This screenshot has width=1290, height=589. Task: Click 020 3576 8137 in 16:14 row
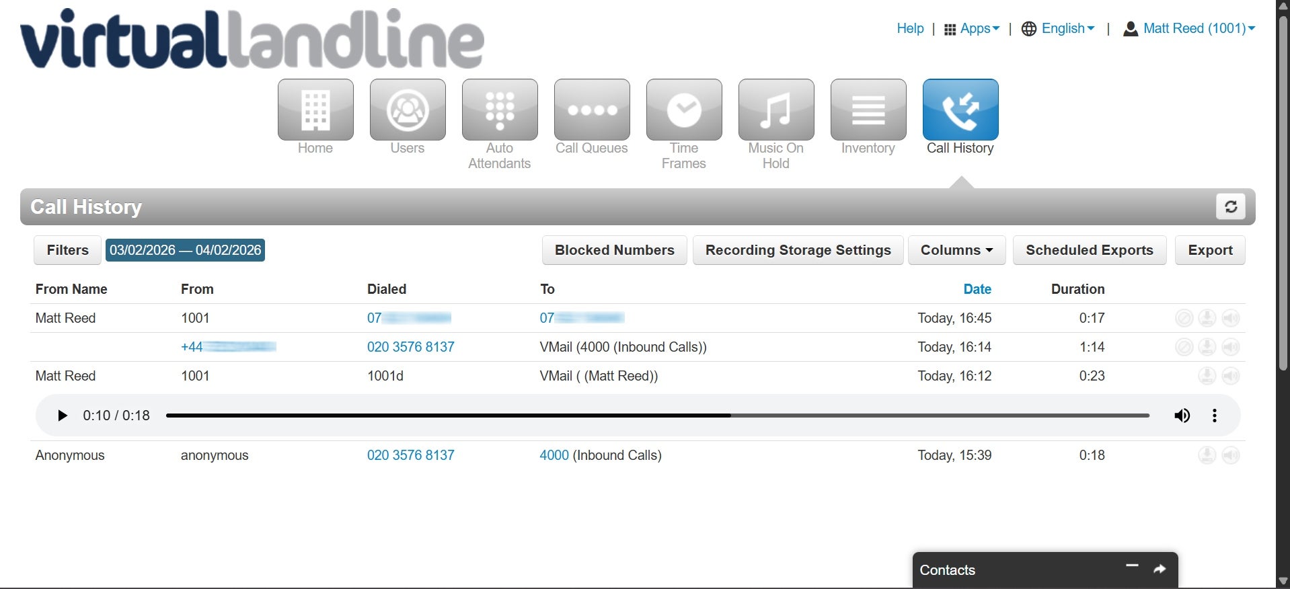click(410, 347)
